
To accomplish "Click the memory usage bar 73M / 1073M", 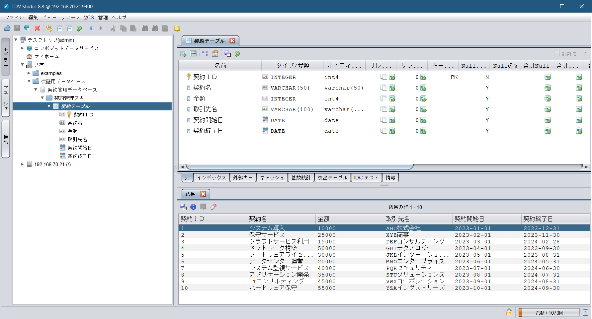I will point(549,313).
